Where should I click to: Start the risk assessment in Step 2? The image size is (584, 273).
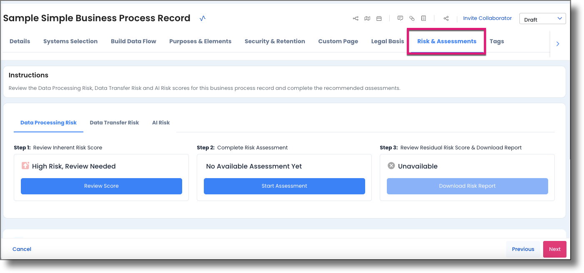click(284, 186)
